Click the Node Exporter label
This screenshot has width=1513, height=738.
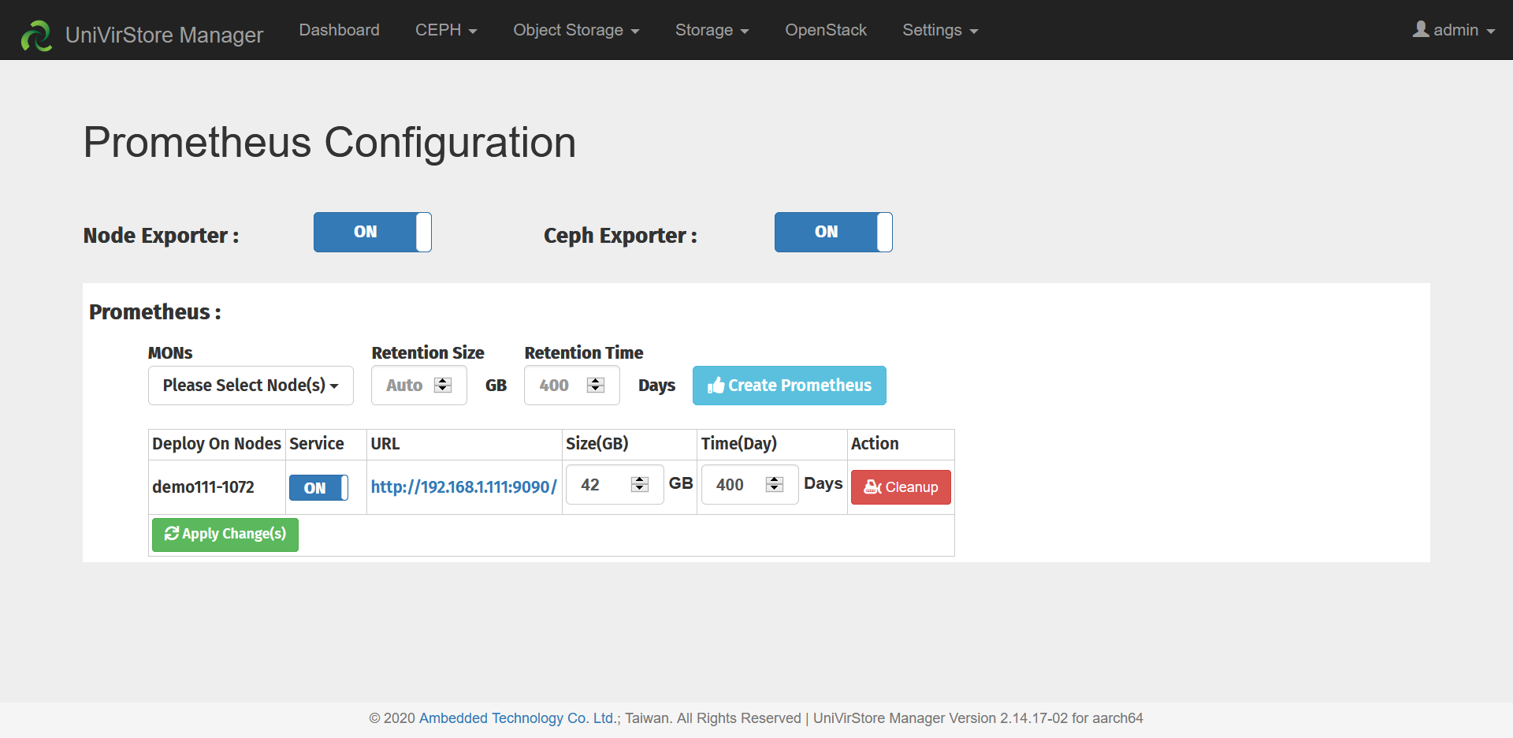162,236
